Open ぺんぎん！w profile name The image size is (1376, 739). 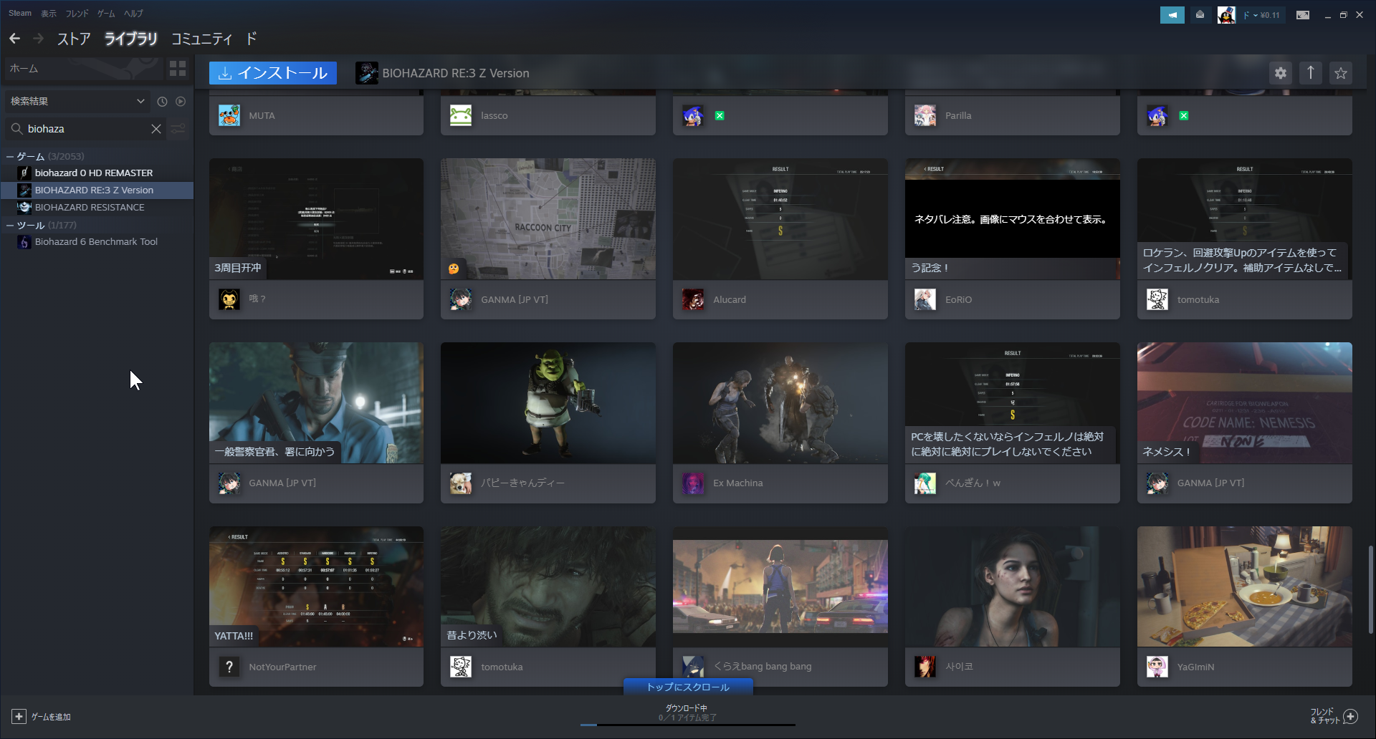point(973,483)
